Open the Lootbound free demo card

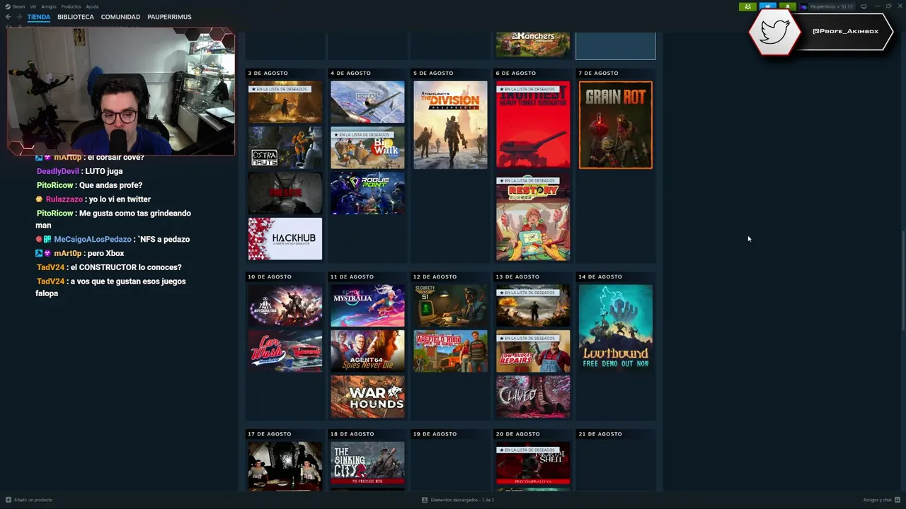[x=616, y=327]
